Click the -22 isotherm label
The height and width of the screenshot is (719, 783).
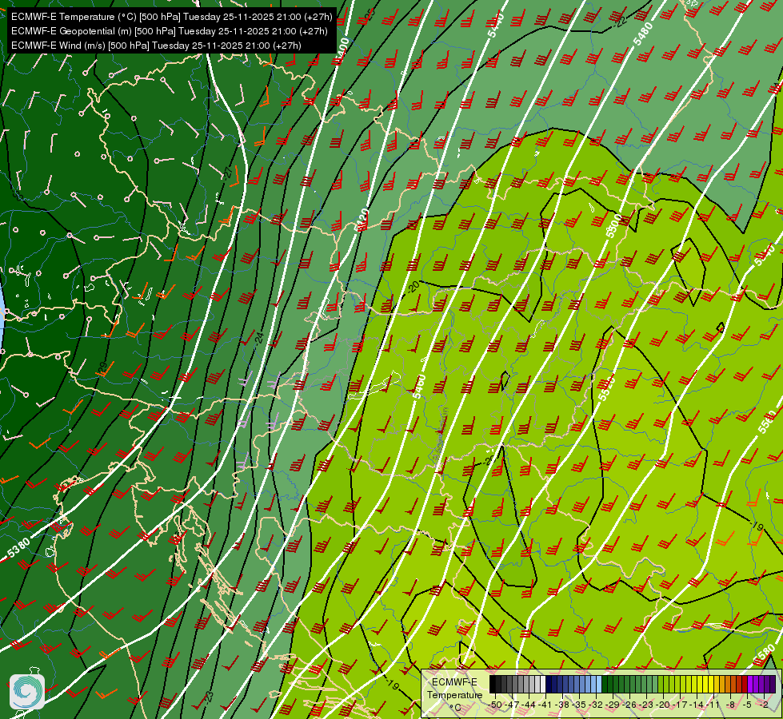(x=621, y=21)
